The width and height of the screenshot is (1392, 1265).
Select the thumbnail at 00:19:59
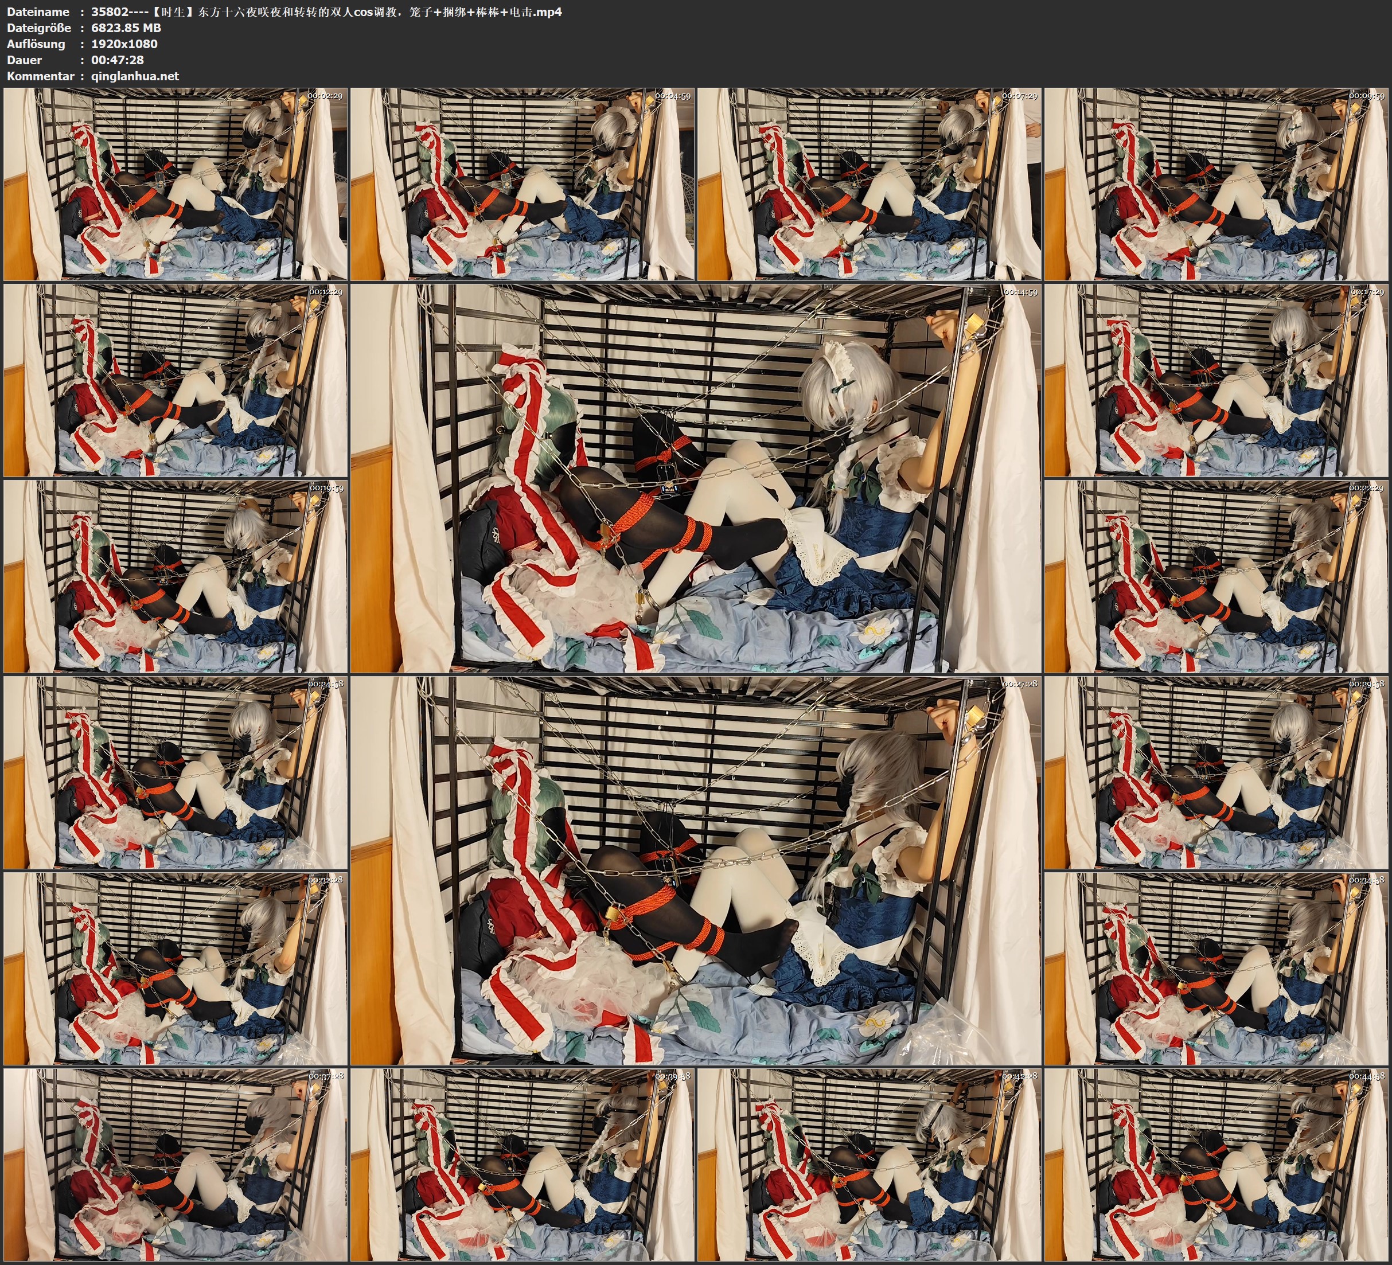(176, 576)
